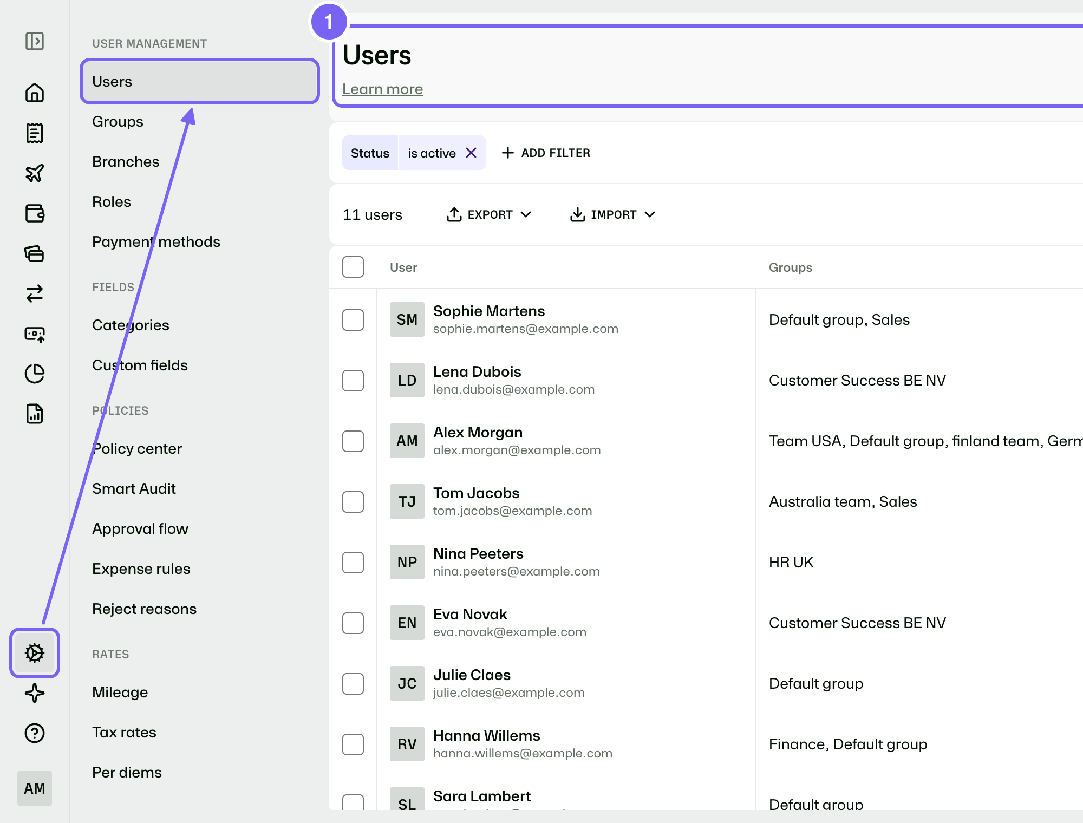Screen dimensions: 1083x823
Task: Open the travel airplane icon
Action: point(35,173)
